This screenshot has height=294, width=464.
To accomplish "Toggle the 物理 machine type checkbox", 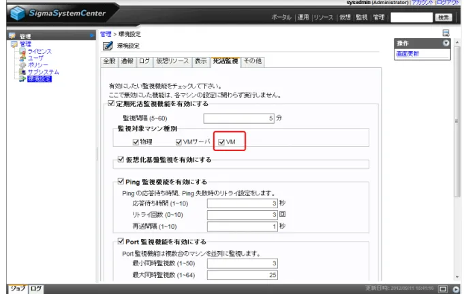I will [136, 142].
